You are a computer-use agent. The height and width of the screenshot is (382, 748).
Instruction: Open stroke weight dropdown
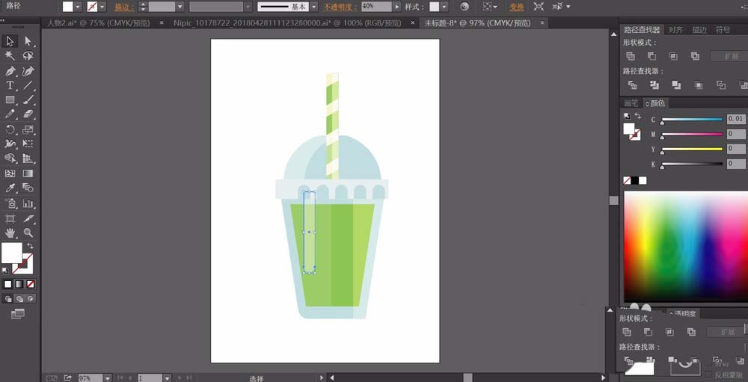(180, 7)
